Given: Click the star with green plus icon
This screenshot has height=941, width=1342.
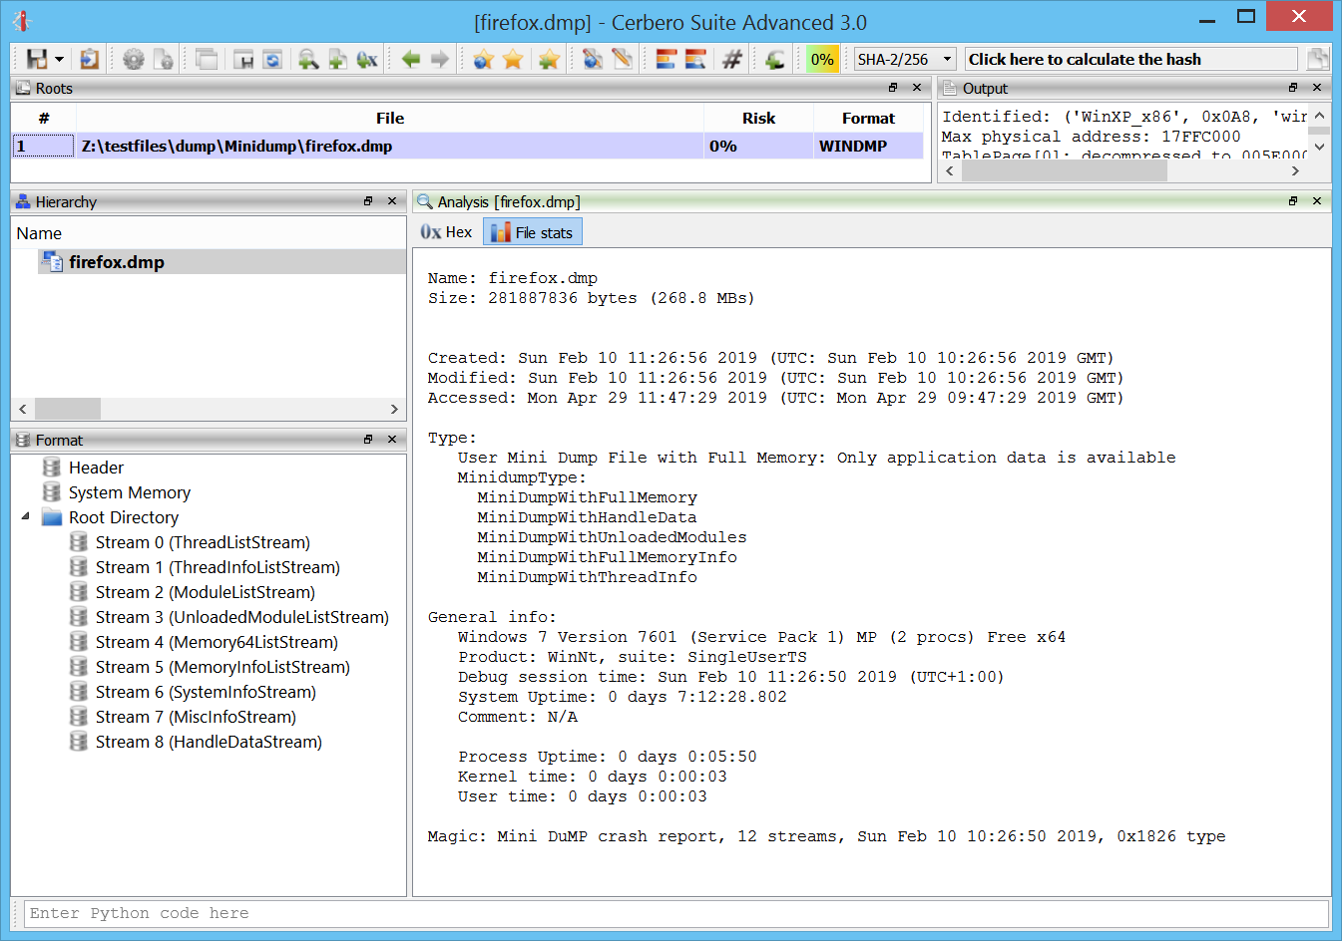Looking at the screenshot, I should 548,60.
